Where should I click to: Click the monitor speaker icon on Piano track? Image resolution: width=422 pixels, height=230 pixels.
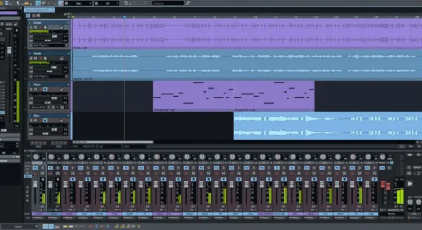pos(45,90)
